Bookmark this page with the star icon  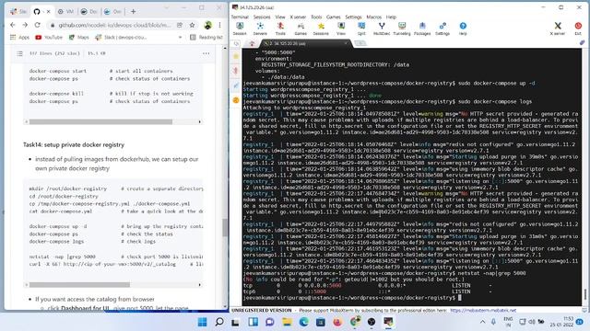(193, 25)
